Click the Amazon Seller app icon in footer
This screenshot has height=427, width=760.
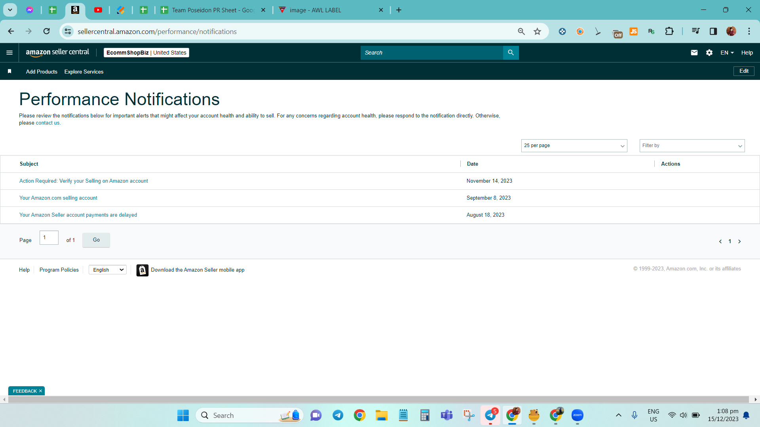[142, 270]
